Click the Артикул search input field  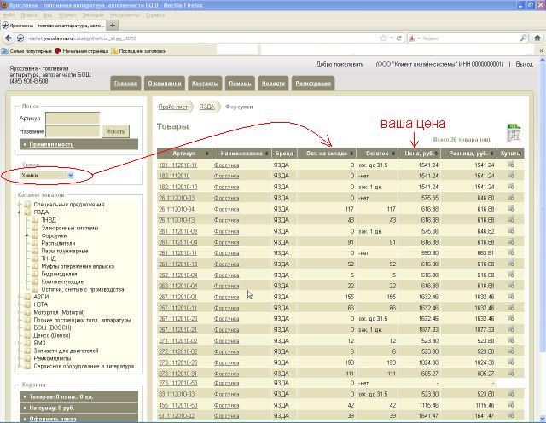pyautogui.click(x=72, y=119)
